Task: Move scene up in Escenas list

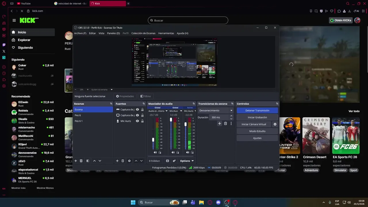Action: (94, 161)
